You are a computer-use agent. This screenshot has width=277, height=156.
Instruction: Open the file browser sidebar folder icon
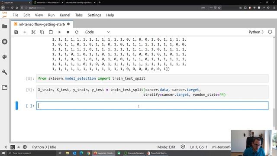5,26
